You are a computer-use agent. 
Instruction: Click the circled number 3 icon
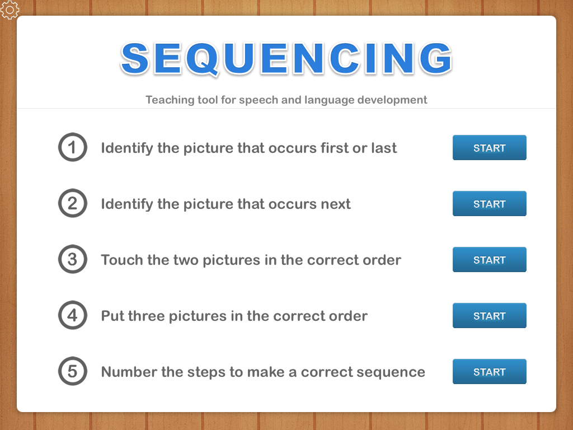(73, 260)
